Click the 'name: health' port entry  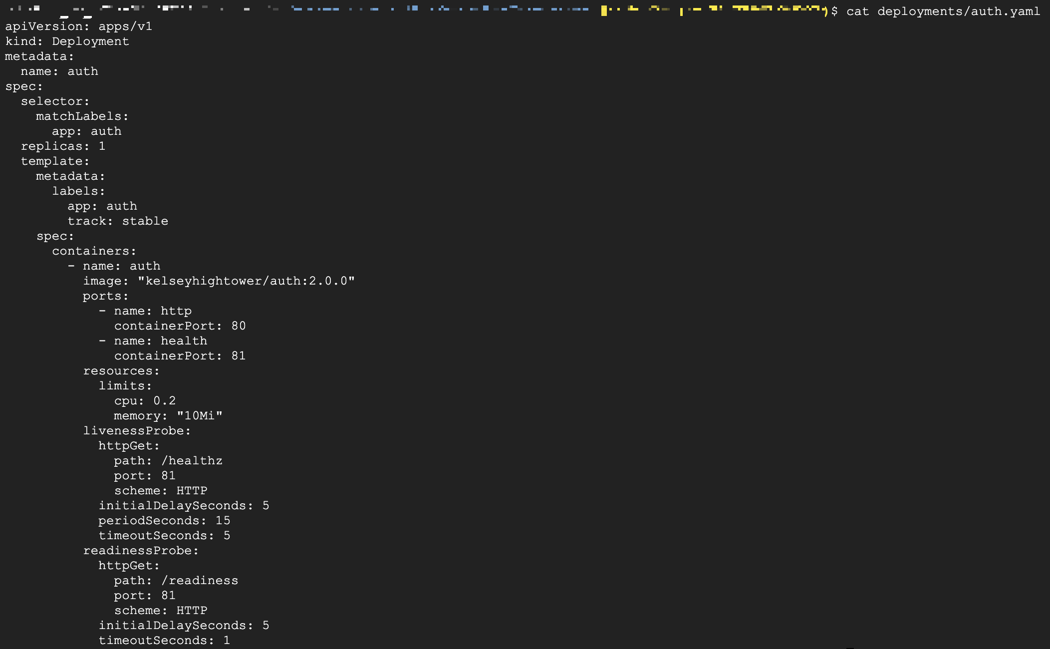click(160, 341)
